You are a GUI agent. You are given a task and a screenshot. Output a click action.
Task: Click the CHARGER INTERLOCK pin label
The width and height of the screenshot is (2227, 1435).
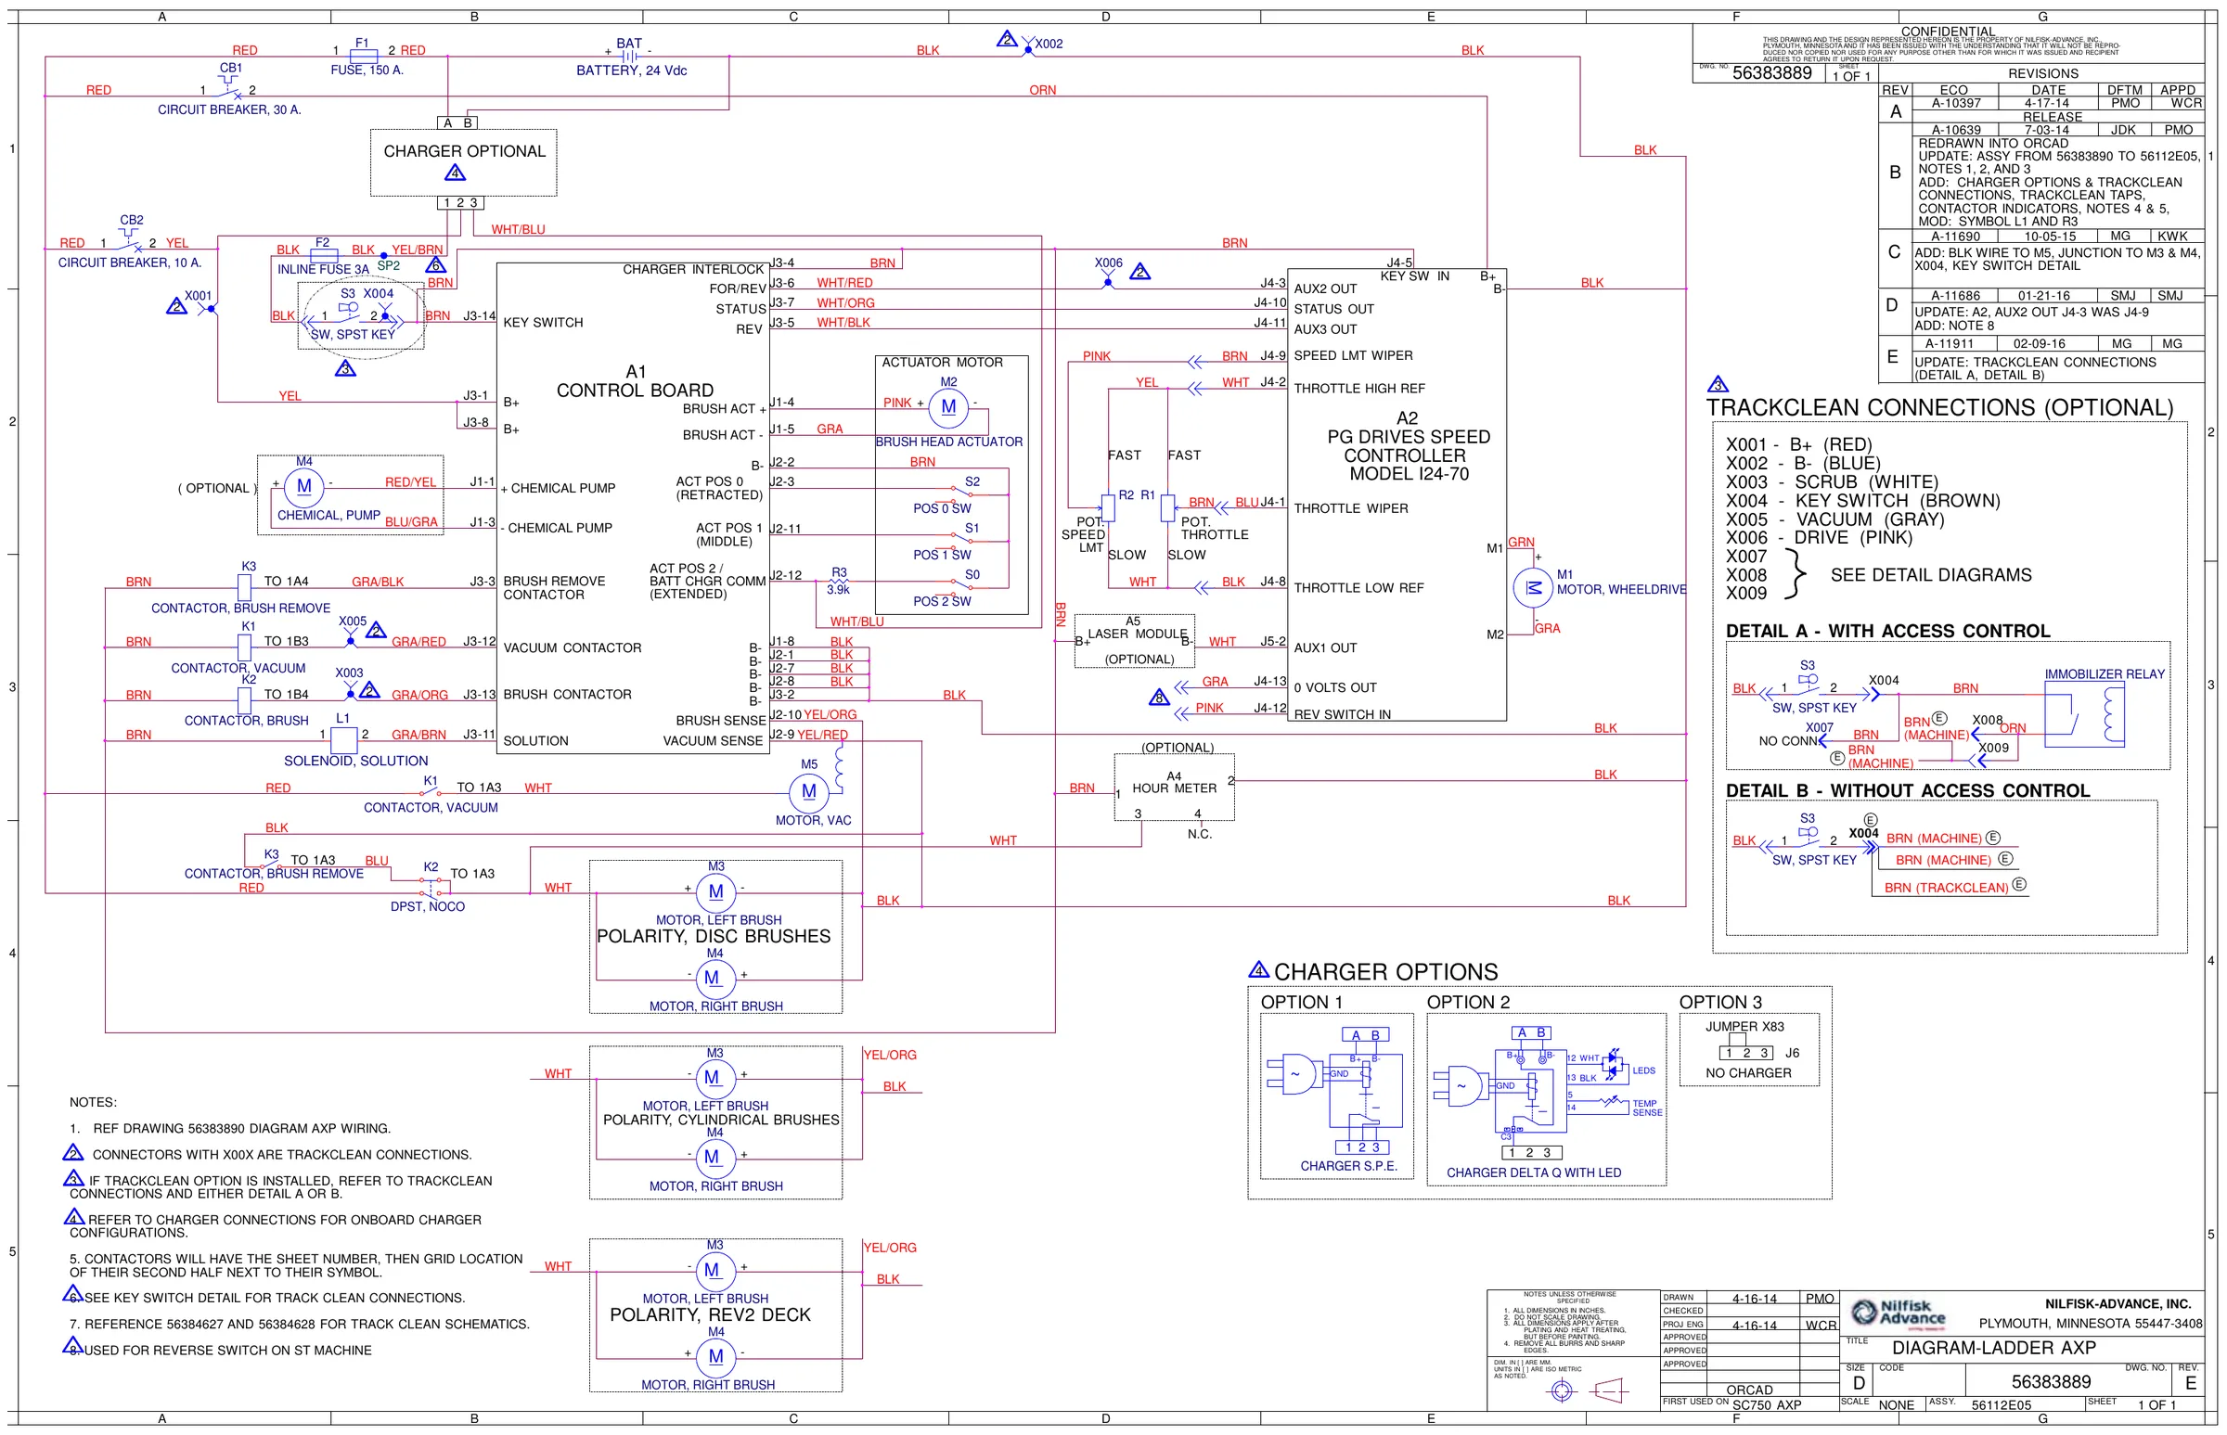(x=692, y=269)
